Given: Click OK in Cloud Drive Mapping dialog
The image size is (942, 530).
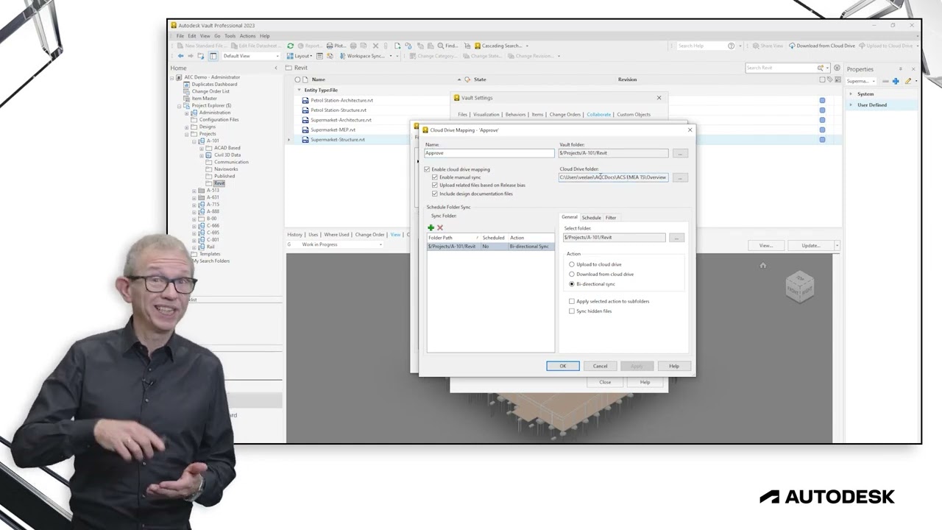Looking at the screenshot, I should click(x=562, y=366).
